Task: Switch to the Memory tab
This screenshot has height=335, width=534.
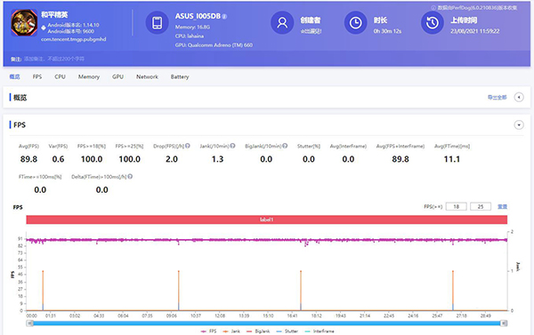Action: coord(89,76)
